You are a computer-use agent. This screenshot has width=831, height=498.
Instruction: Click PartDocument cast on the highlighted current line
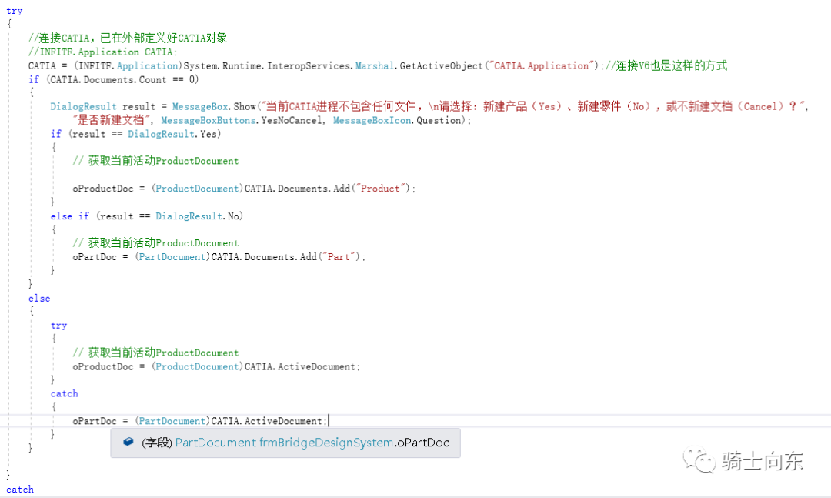coord(172,421)
